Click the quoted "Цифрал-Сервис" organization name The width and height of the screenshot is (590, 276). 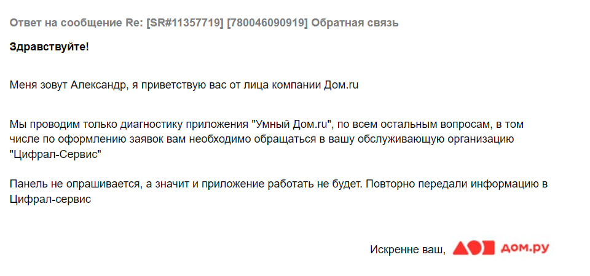click(56, 154)
